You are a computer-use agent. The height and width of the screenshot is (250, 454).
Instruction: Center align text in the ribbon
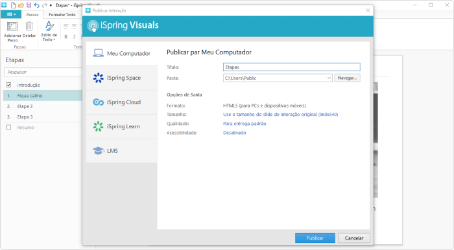[x=74, y=27]
